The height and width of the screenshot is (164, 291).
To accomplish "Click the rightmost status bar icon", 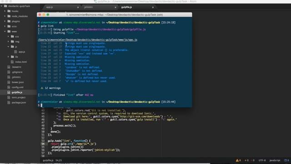I will [x=286, y=160].
